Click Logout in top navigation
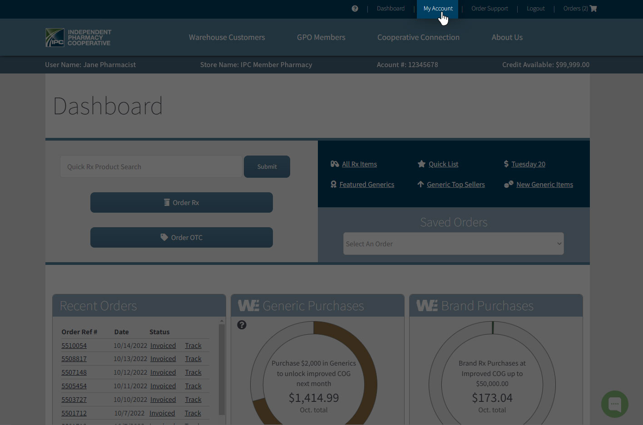 [x=536, y=9]
